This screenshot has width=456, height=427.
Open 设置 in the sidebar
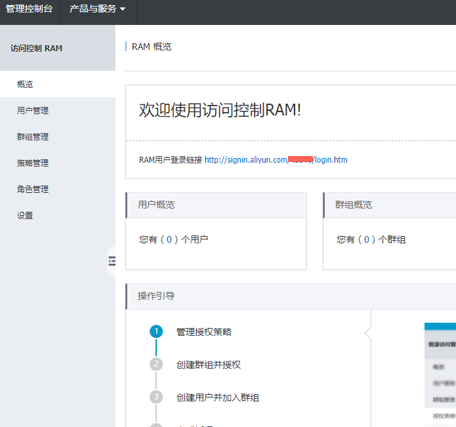(x=58, y=216)
